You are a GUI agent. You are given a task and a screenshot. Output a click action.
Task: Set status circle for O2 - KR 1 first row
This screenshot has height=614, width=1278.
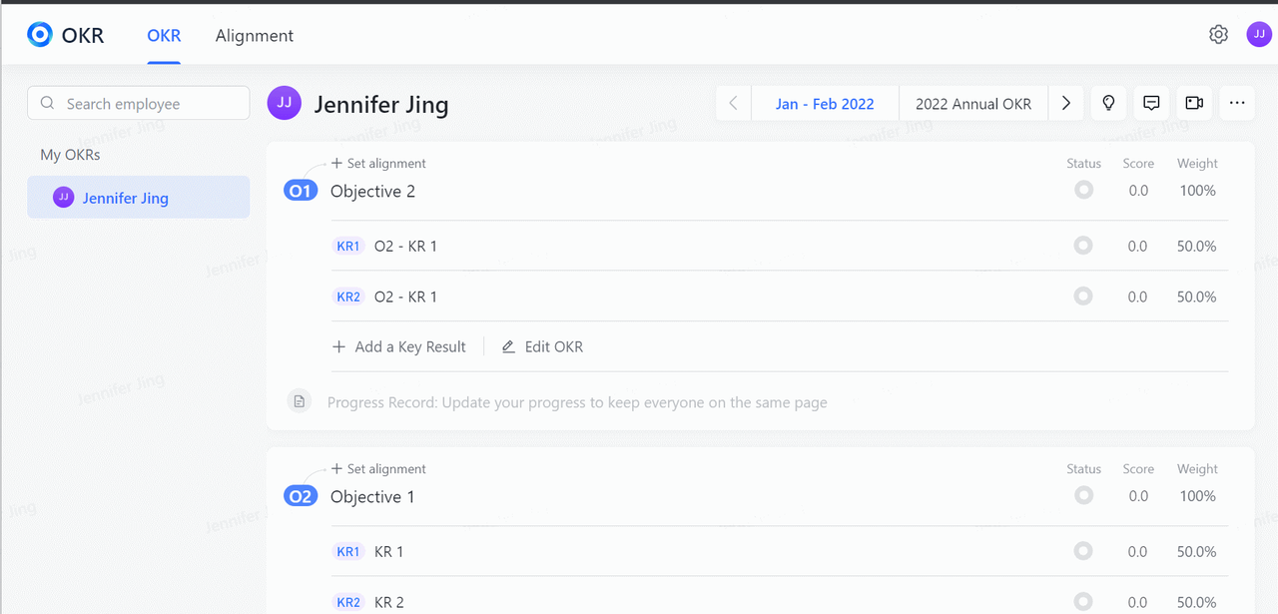click(x=1083, y=246)
